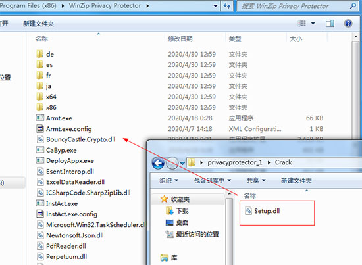Select InstAct.exe application icon
The height and width of the screenshot is (265, 362).
click(40, 203)
